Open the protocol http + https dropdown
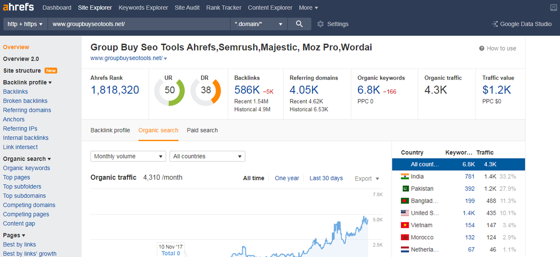Image resolution: width=560 pixels, height=257 pixels. point(25,24)
